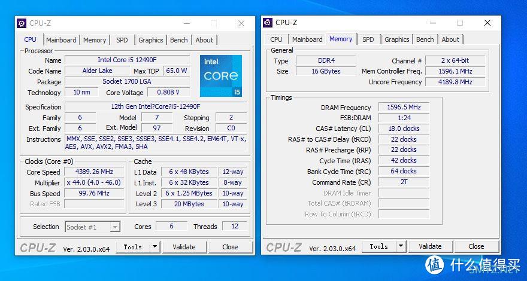Open the Mainboard tab in left window
The height and width of the screenshot is (281, 527).
[61, 40]
